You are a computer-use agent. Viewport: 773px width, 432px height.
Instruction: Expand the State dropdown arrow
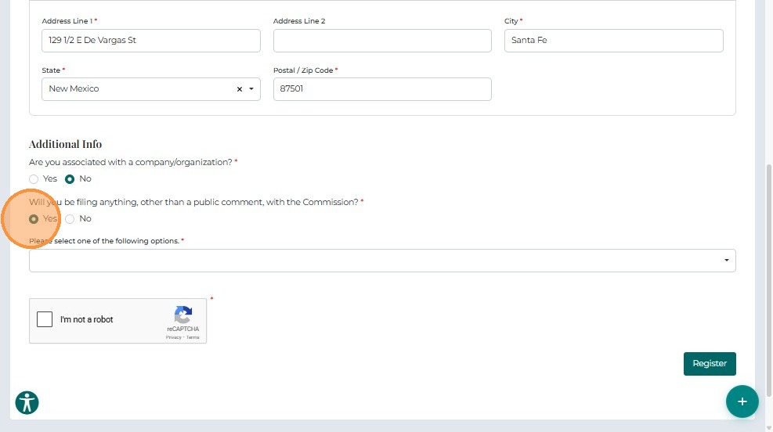(251, 89)
